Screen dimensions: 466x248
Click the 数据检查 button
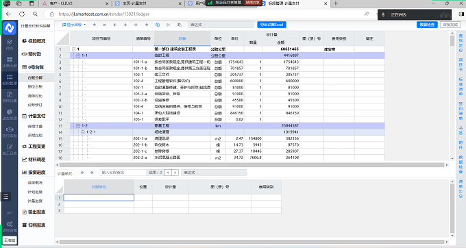[427, 25]
